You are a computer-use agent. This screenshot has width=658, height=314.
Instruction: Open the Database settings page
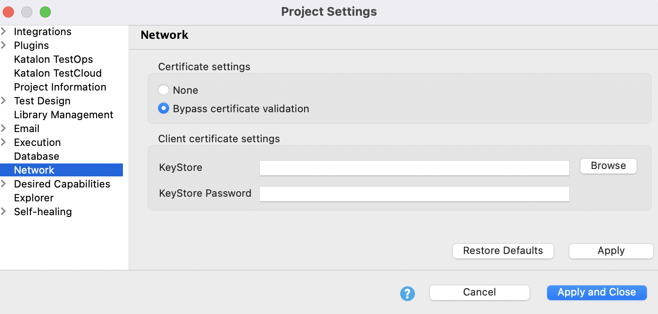coord(37,156)
